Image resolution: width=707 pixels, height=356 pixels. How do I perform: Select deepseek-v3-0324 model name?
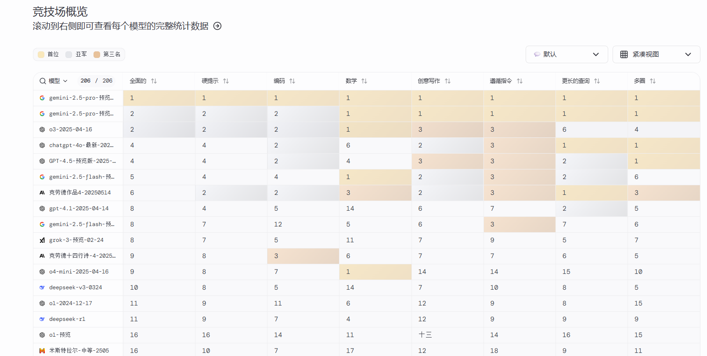pos(76,288)
